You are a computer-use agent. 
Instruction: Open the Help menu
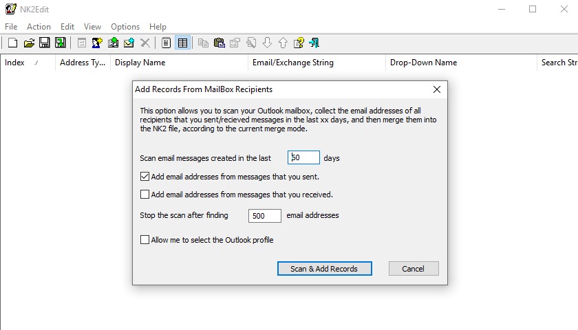tap(158, 27)
